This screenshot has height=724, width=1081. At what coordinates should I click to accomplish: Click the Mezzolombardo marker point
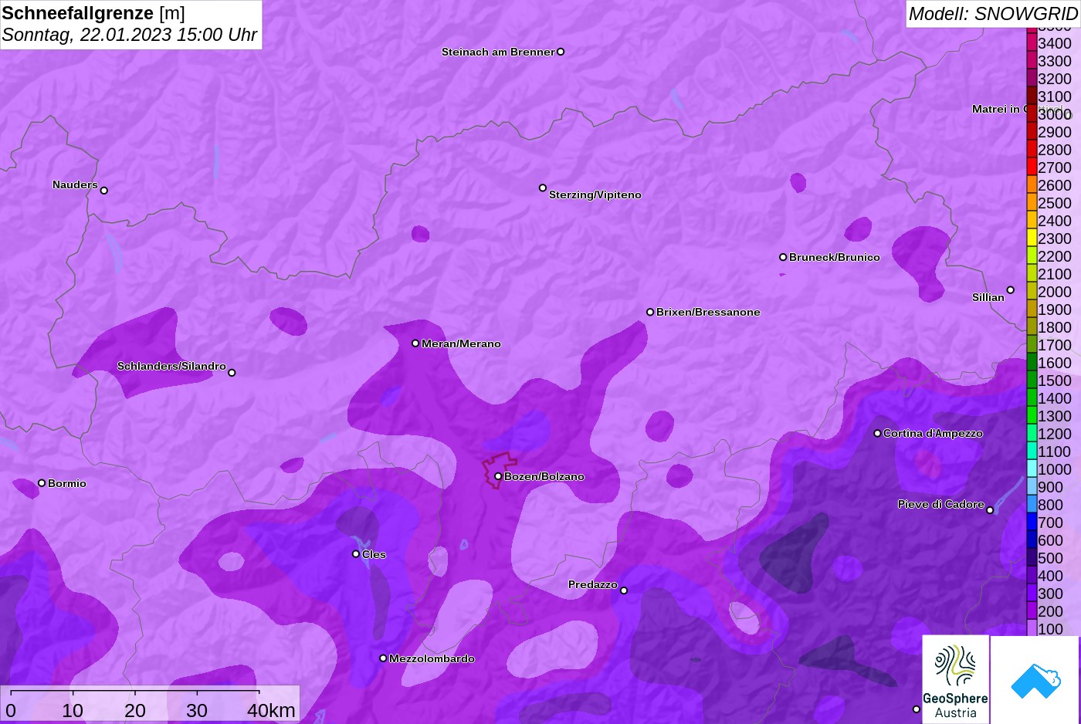point(383,658)
